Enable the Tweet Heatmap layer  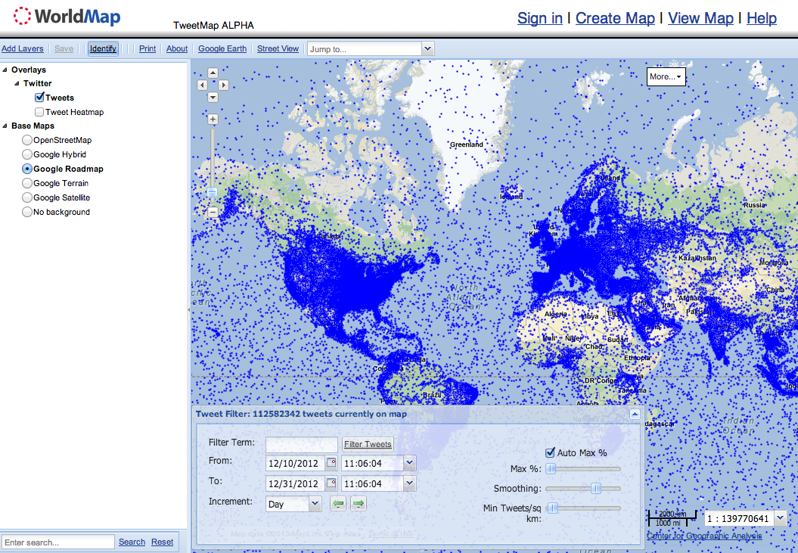click(x=39, y=112)
